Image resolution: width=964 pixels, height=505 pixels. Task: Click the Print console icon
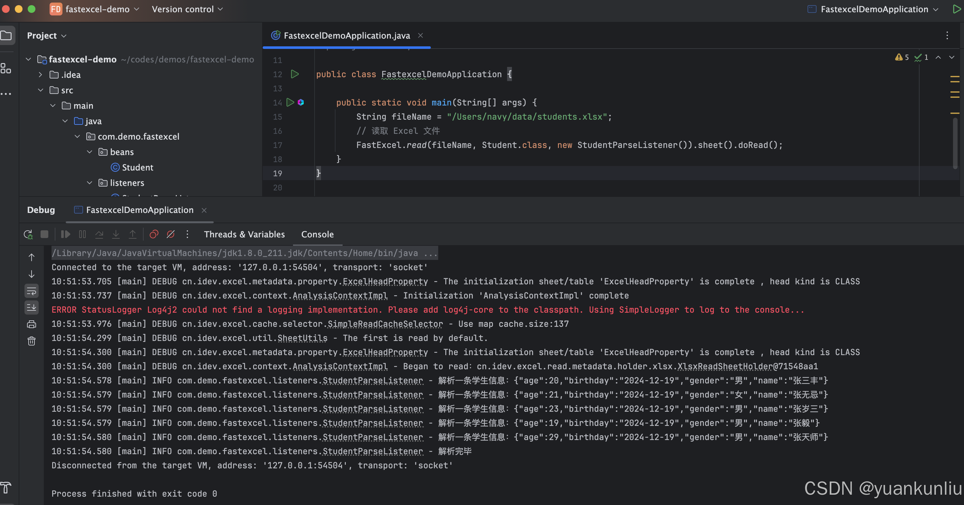(32, 324)
